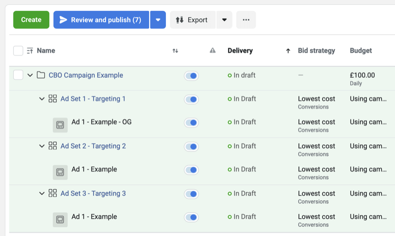Click the ascending arrow beside Delivery header
395x236 pixels.
[x=288, y=50]
